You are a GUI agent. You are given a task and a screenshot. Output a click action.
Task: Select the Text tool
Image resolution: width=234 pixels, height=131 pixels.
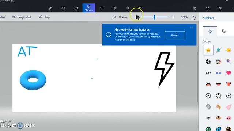coord(102,8)
